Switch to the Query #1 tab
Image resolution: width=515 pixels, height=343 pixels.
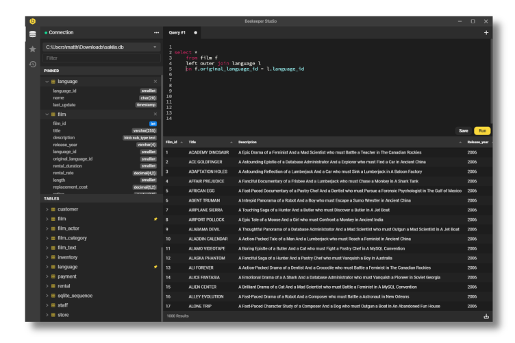pos(177,32)
